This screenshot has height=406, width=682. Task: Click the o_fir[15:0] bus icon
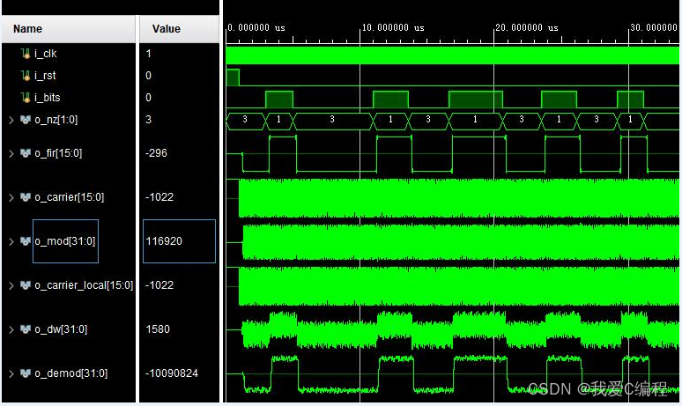[x=25, y=153]
